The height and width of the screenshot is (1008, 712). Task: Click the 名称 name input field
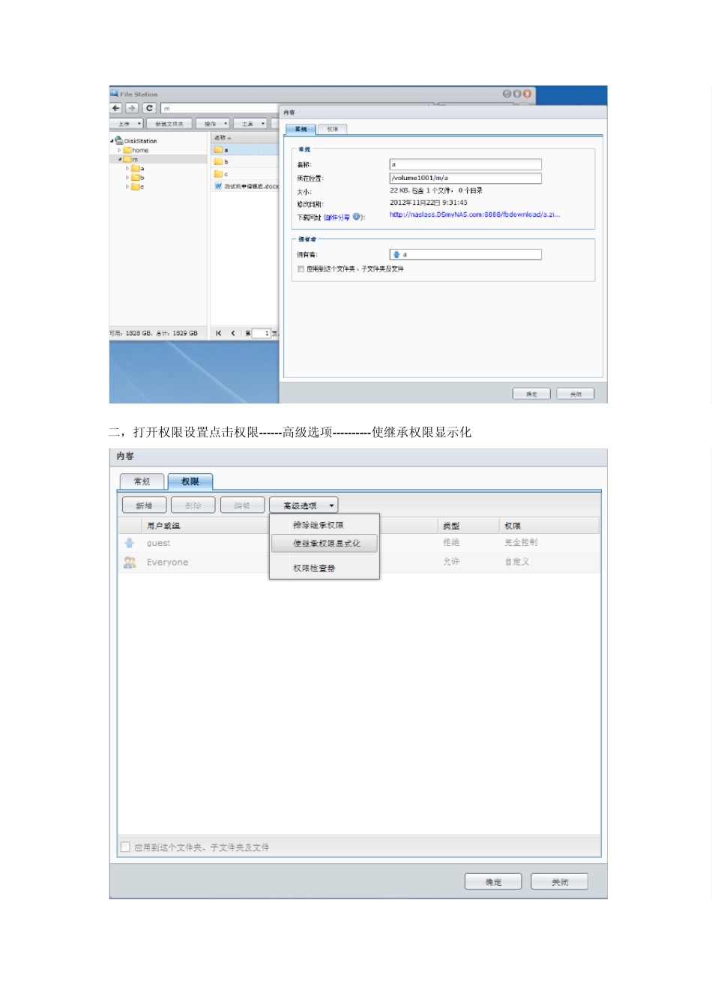tap(465, 164)
